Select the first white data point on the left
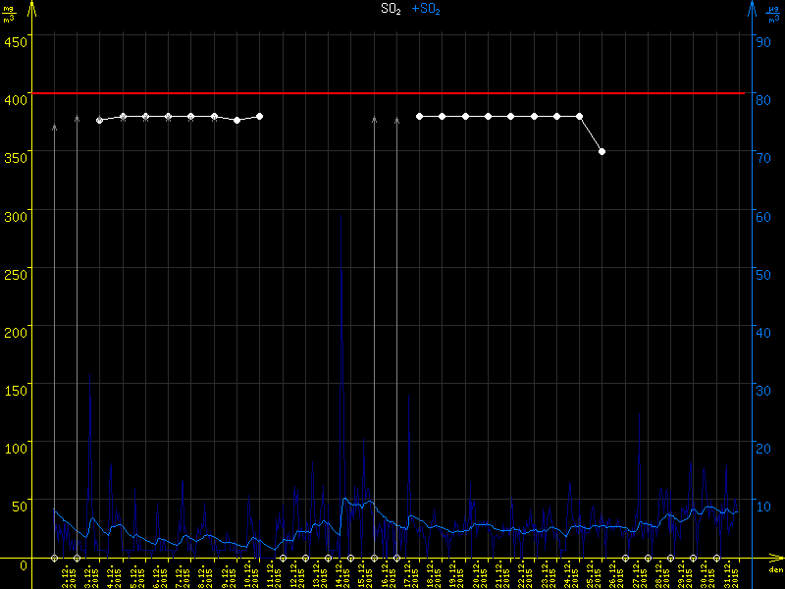The image size is (785, 589). [x=100, y=121]
